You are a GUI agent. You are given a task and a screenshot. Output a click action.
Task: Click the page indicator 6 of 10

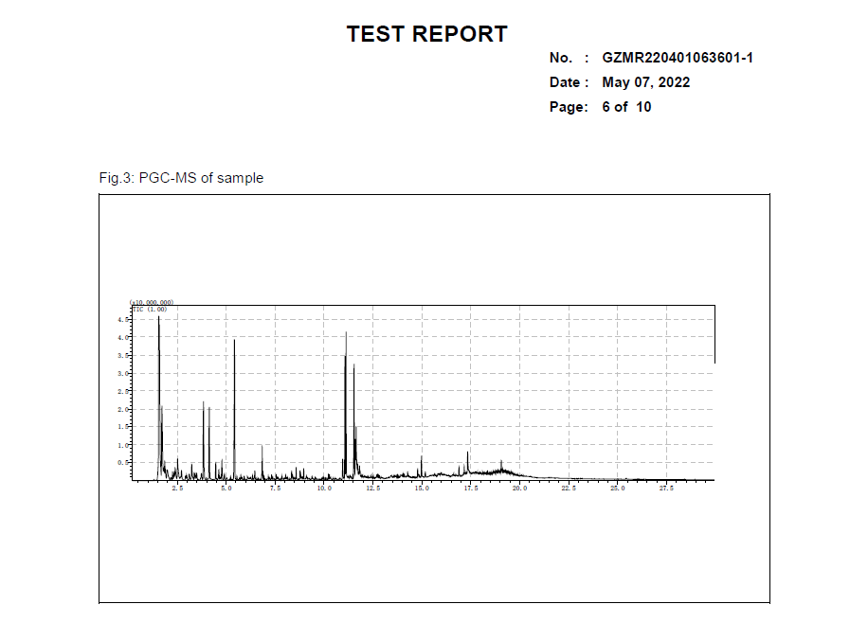coord(626,107)
